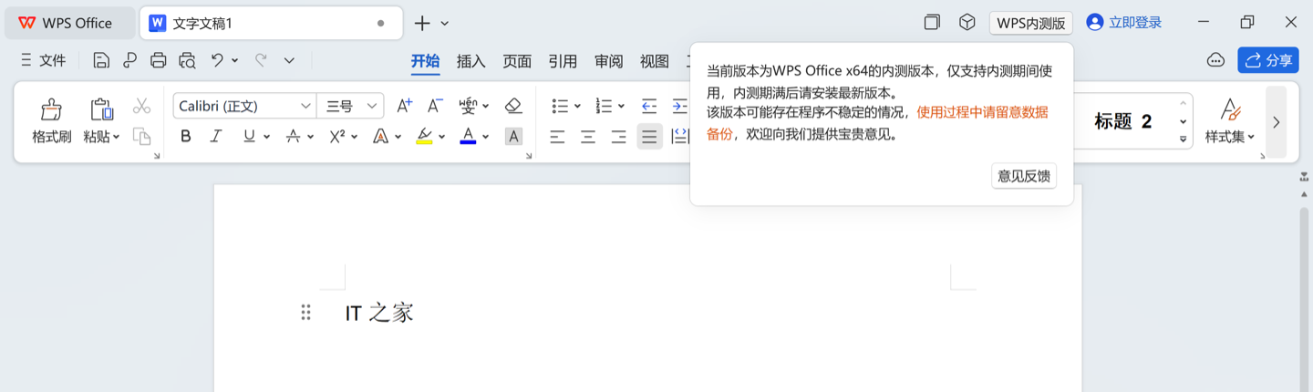Viewport: 1313px width, 392px height.
Task: Insert a bulleted list
Action: point(560,107)
